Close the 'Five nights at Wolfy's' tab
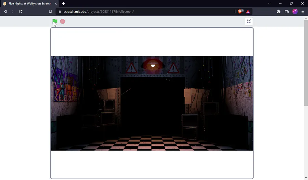 coord(56,3)
